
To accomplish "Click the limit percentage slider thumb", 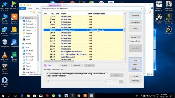I will click(48, 81).
